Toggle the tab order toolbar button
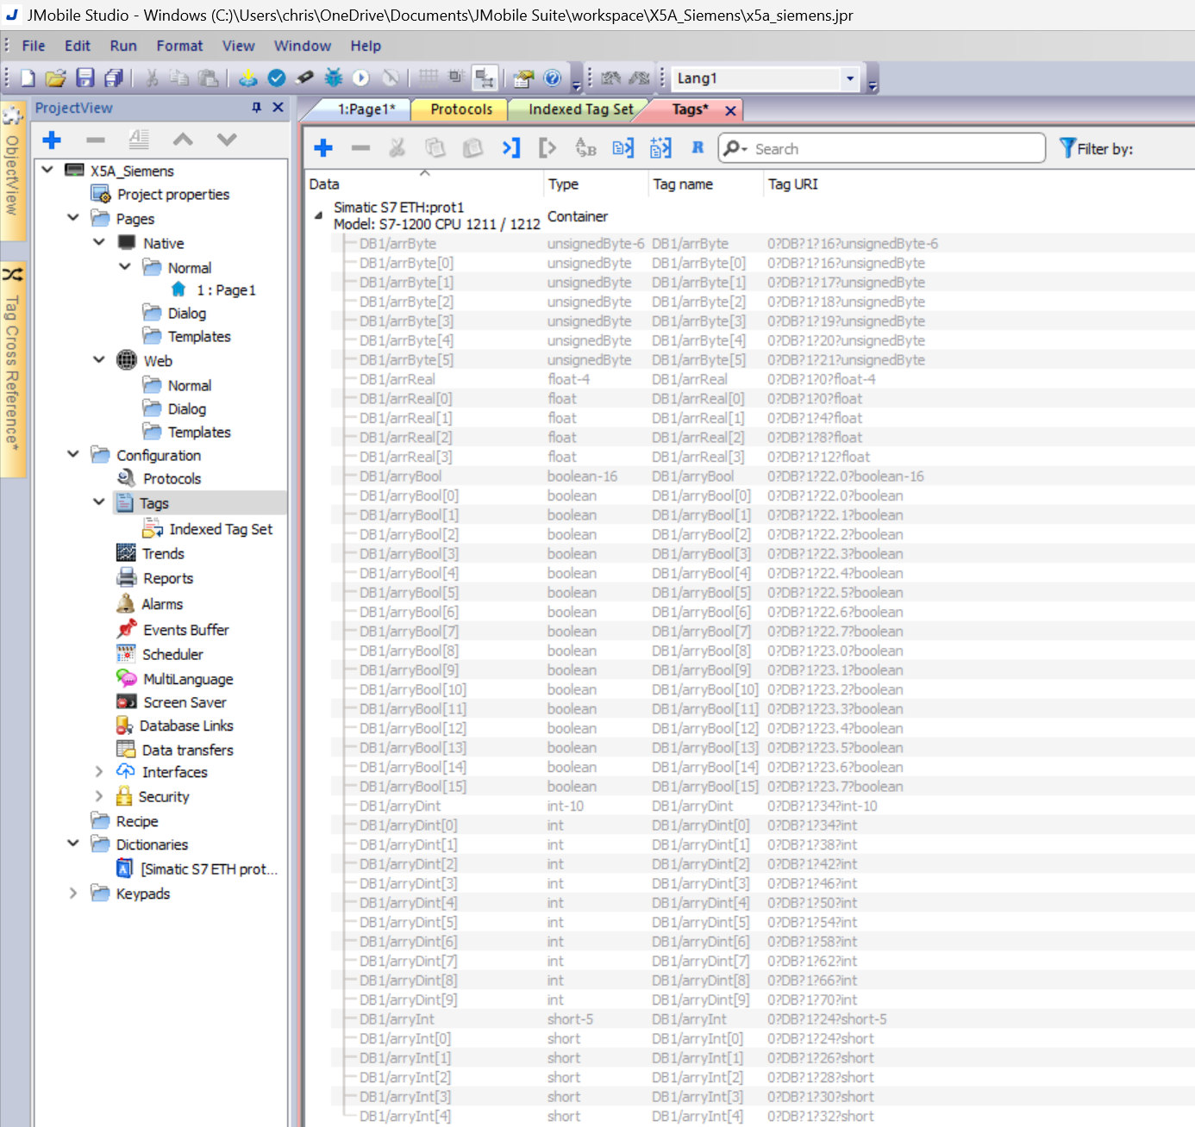 [x=485, y=78]
